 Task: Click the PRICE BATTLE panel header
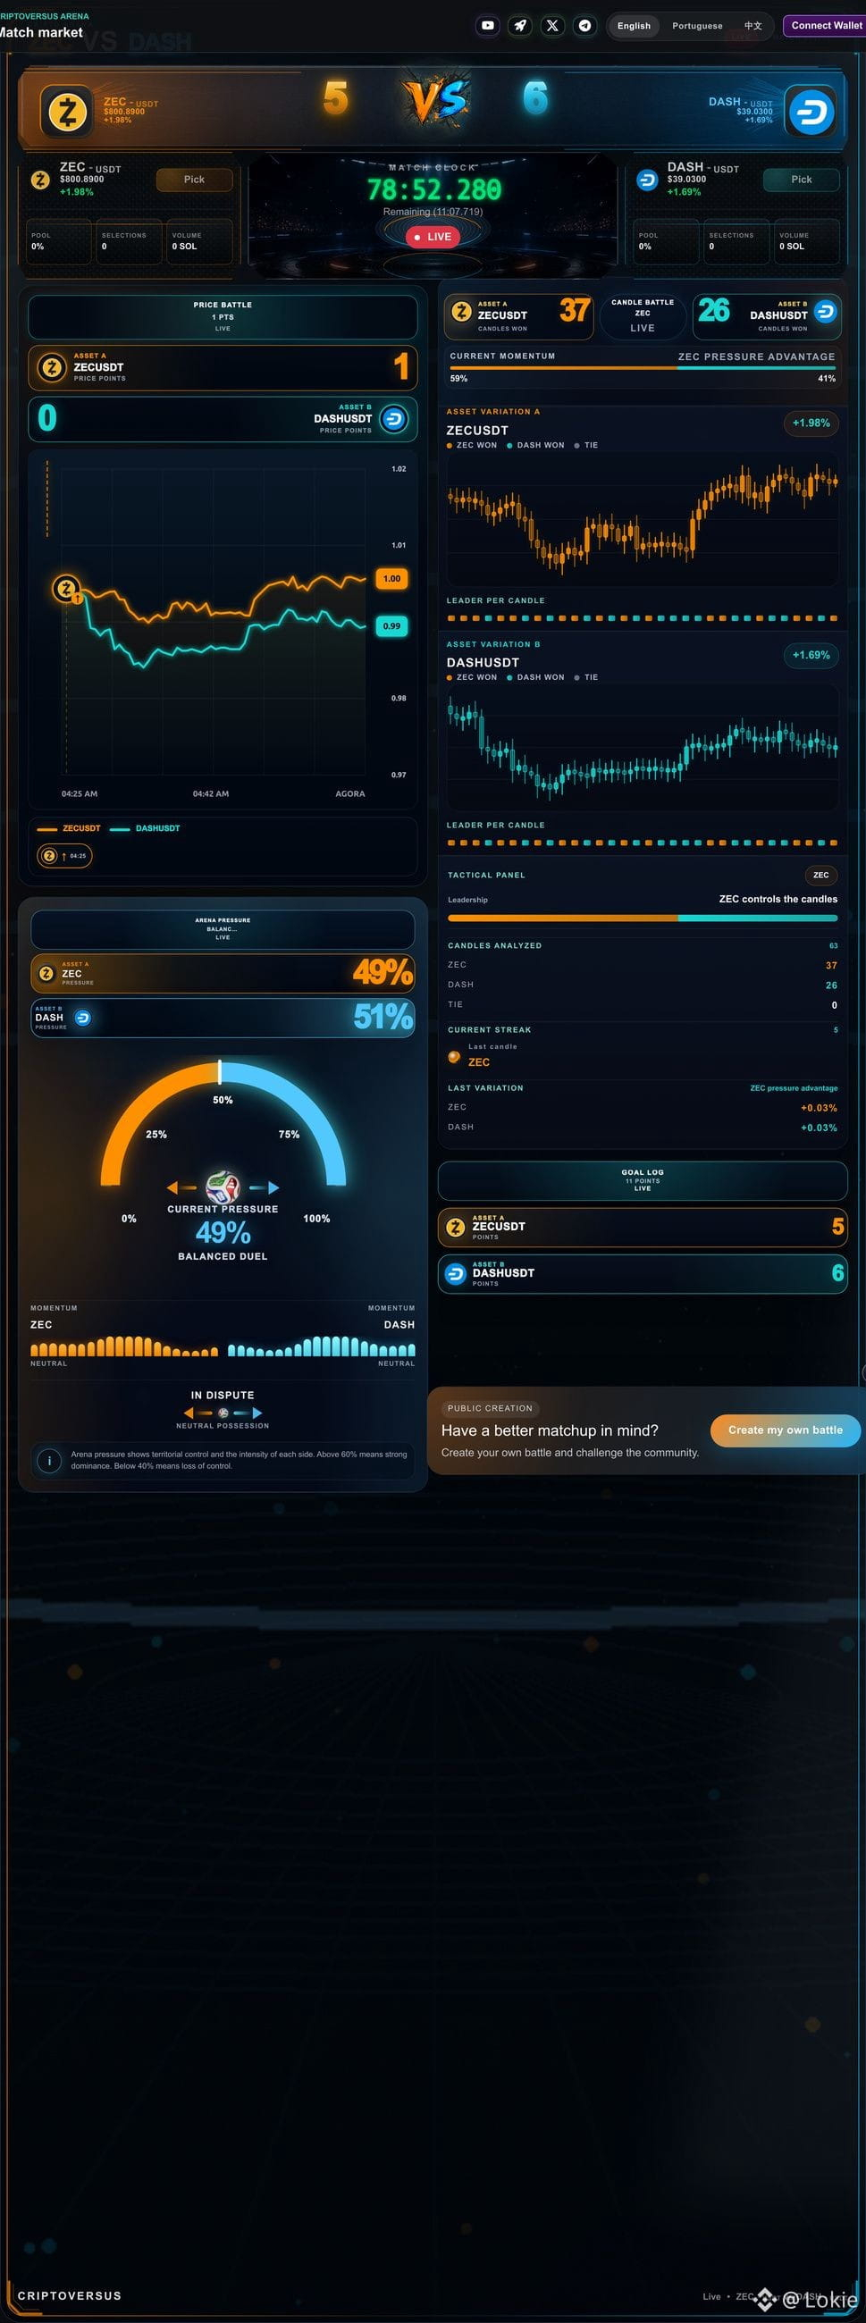point(223,316)
